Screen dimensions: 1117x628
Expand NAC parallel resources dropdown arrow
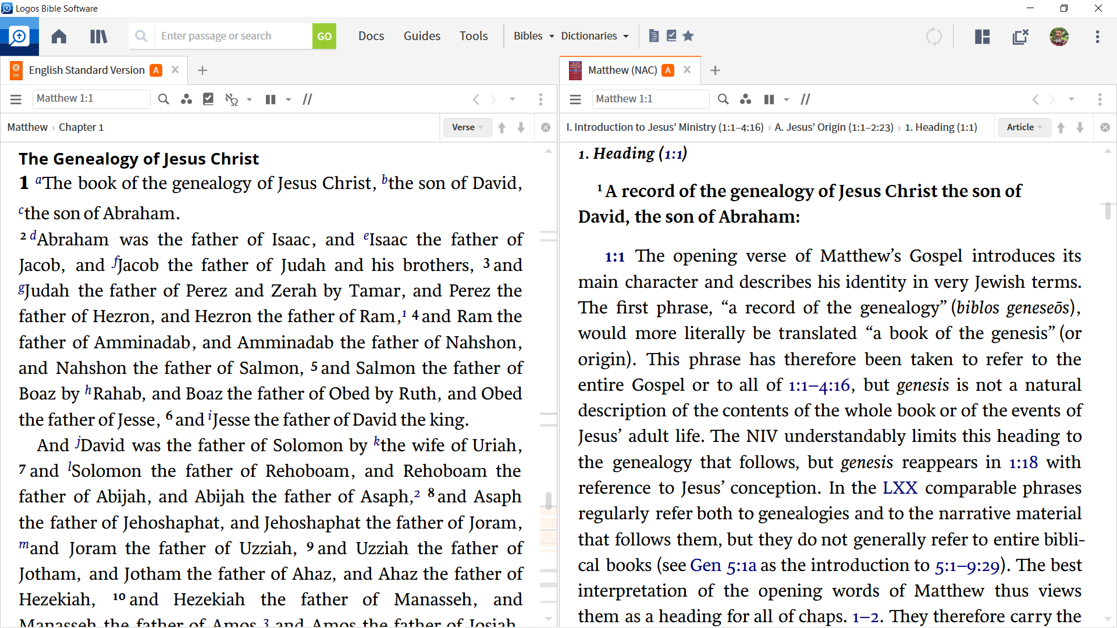[x=787, y=99]
